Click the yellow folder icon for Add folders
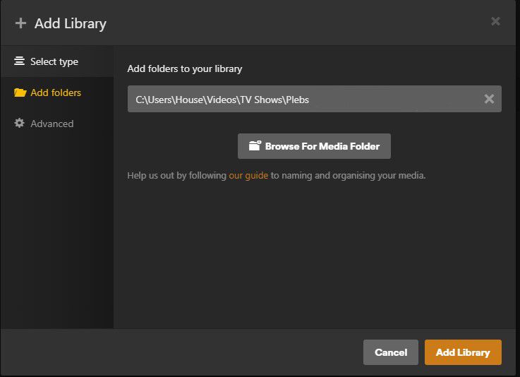The width and height of the screenshot is (520, 377). pos(20,92)
